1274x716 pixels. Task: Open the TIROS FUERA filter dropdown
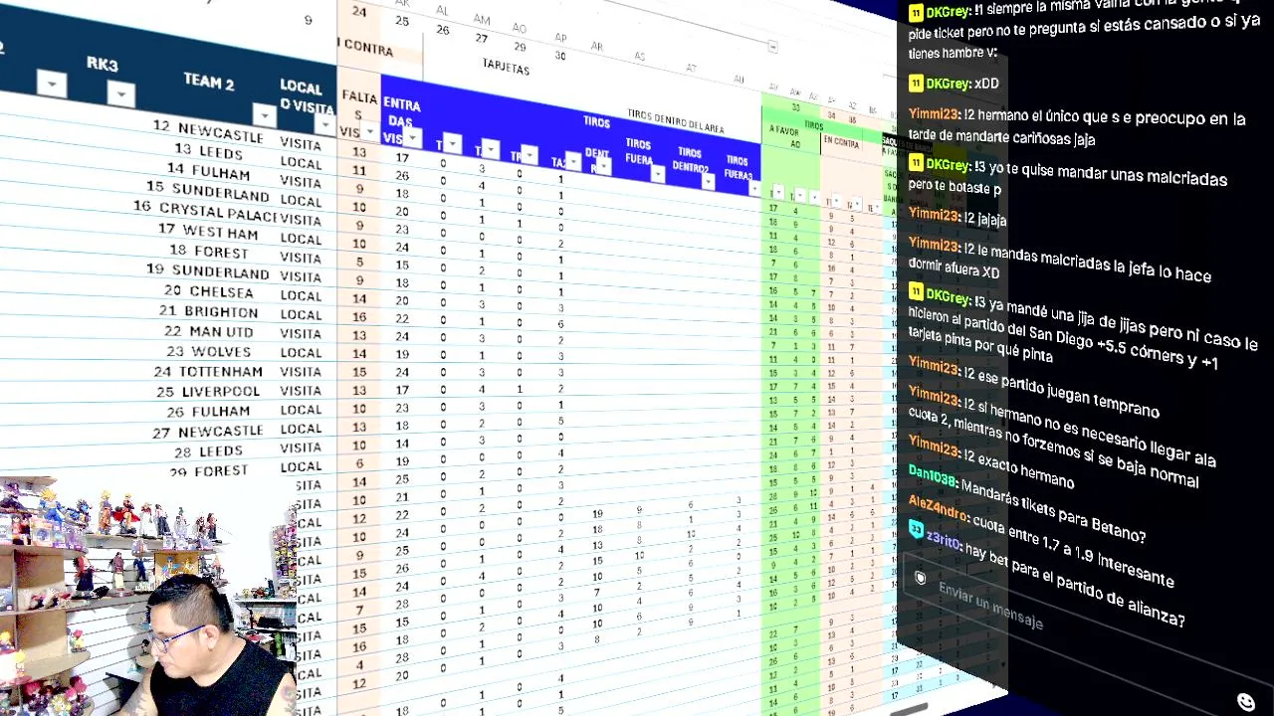coord(657,174)
